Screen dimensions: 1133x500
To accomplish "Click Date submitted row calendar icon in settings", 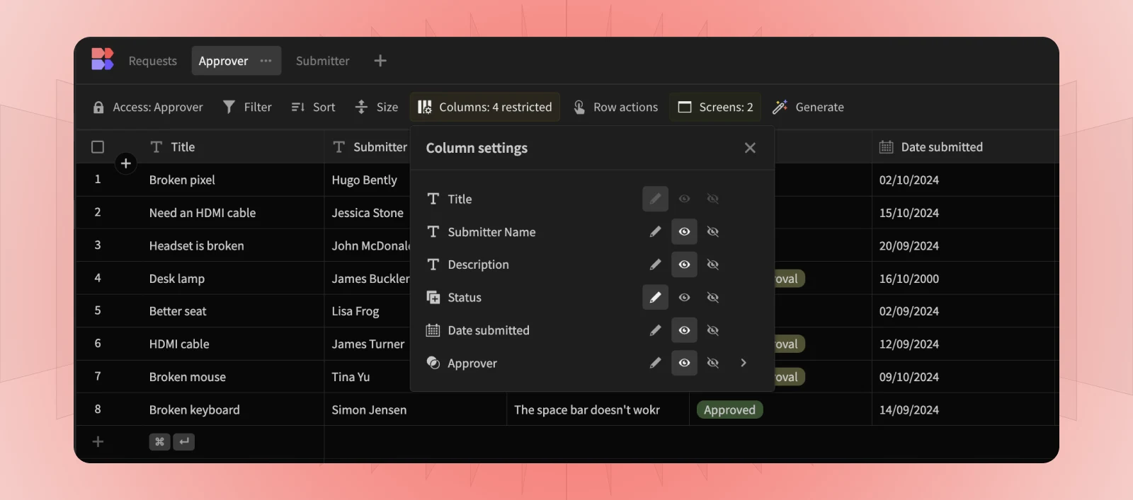I will click(433, 330).
